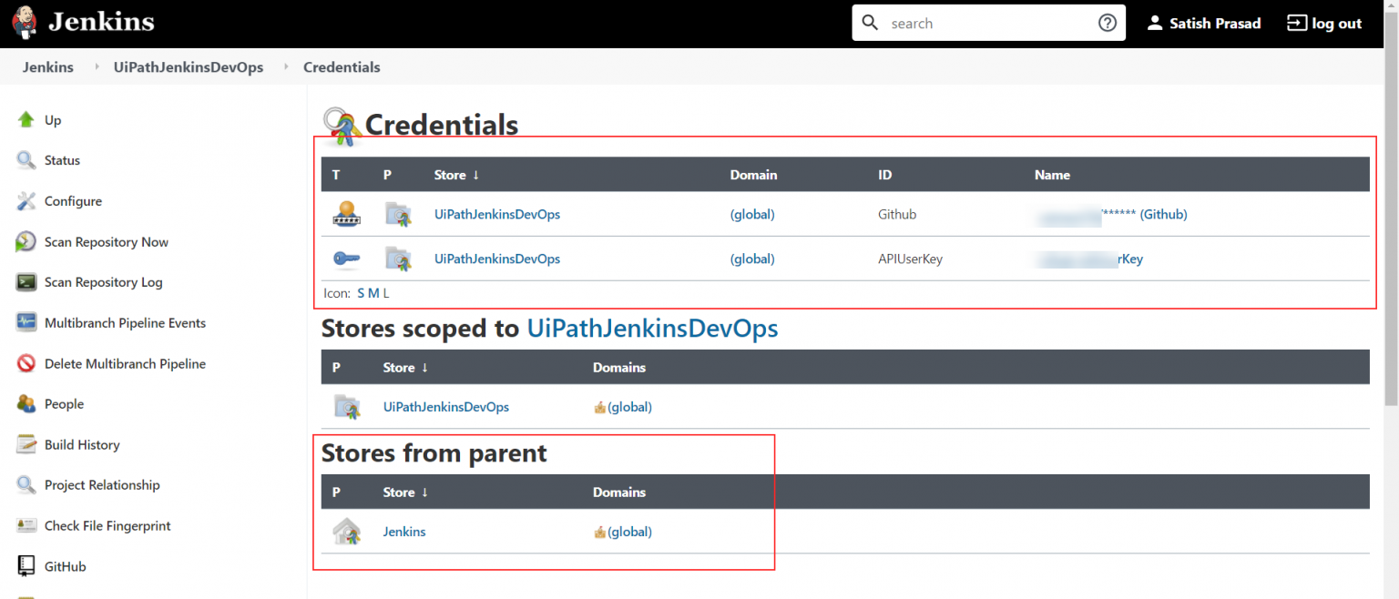Click the key type icon in APIUserKey row

point(346,259)
